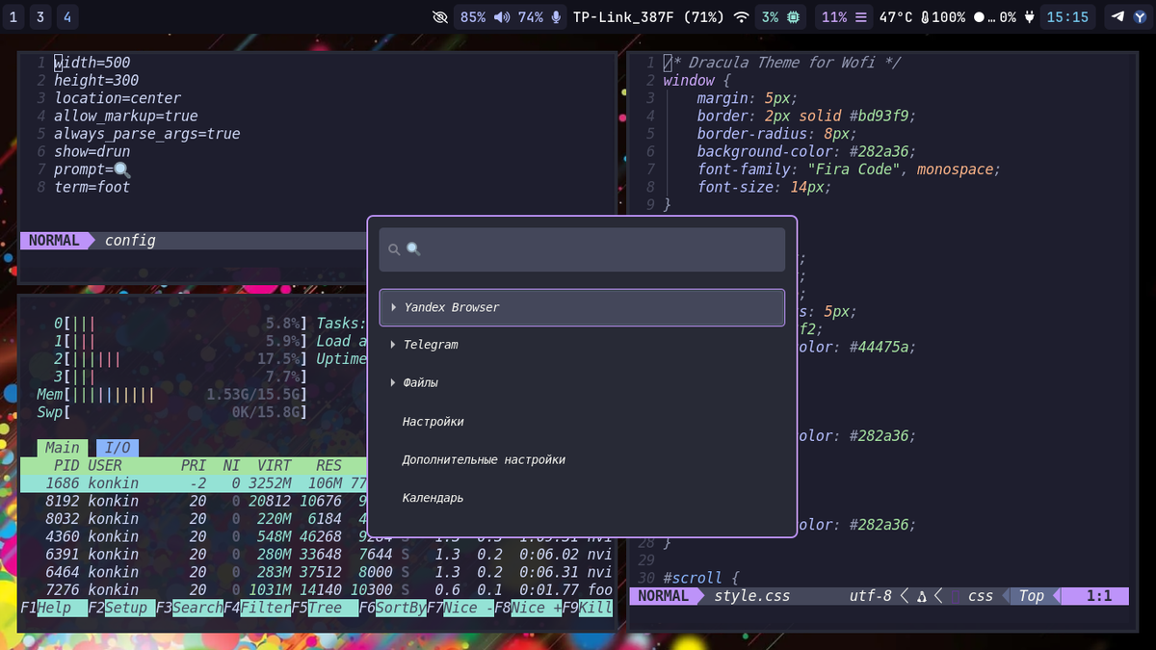Click the power plug battery icon
Image resolution: width=1156 pixels, height=650 pixels.
pyautogui.click(x=1030, y=17)
